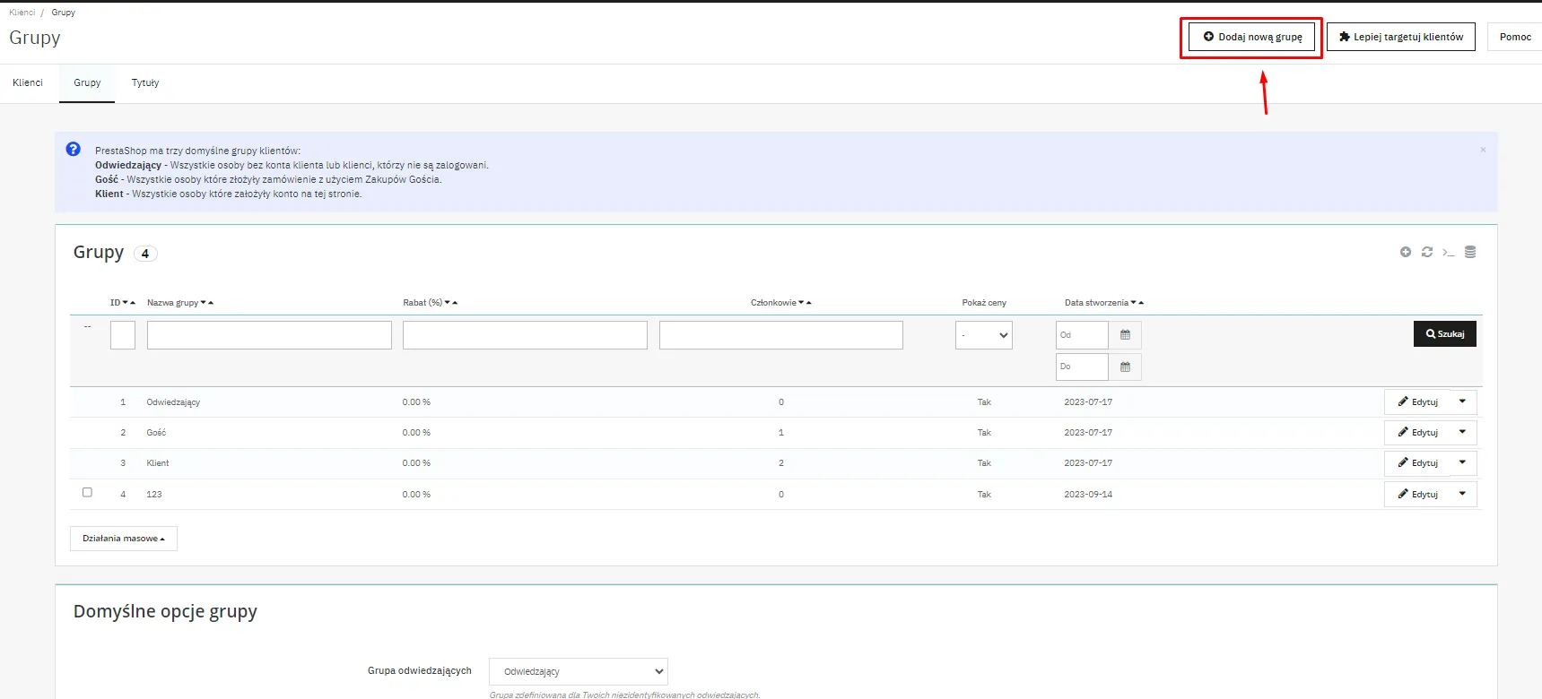Click Edytuj for the Klient group
The image size is (1542, 699).
[1417, 463]
